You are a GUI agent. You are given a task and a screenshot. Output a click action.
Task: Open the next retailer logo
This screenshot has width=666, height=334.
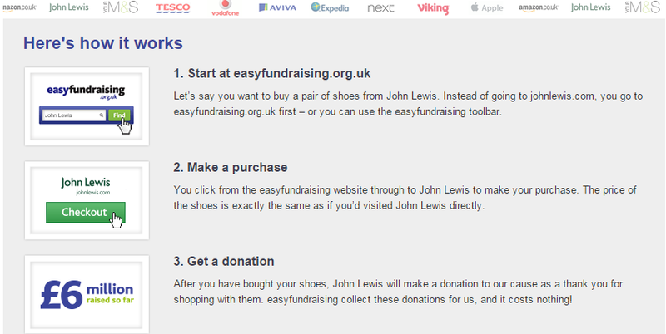pos(380,8)
